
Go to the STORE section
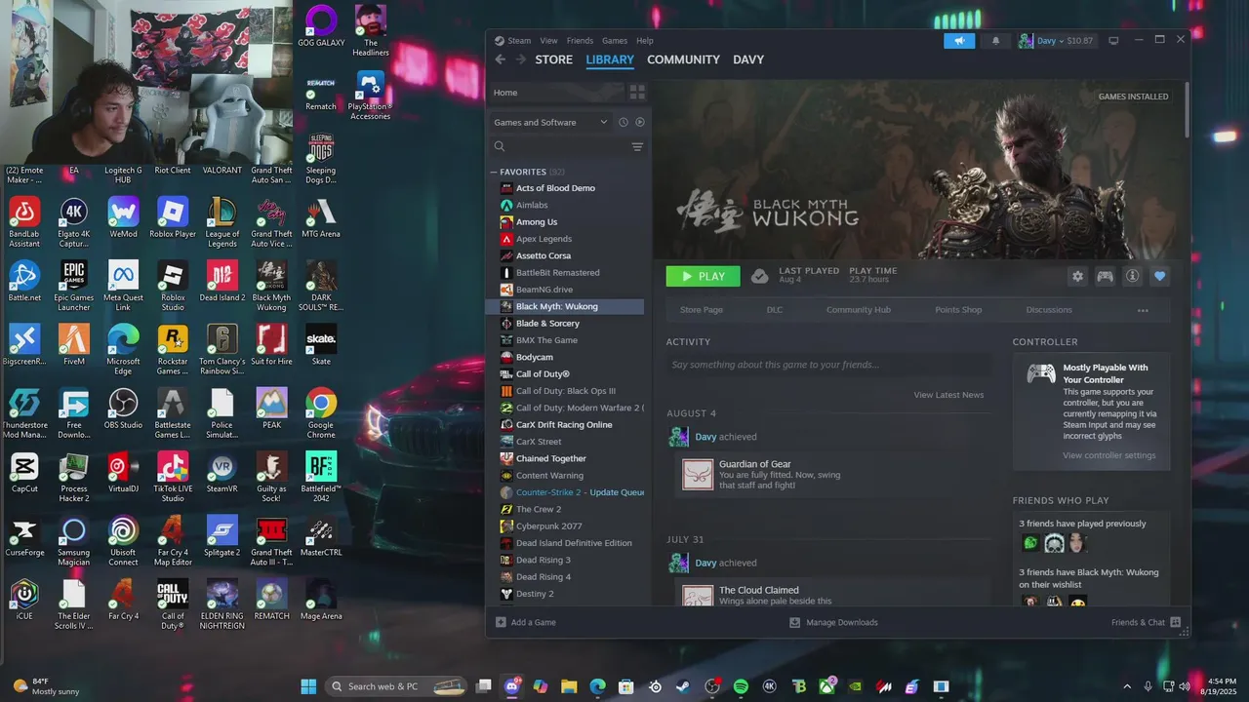coord(553,59)
